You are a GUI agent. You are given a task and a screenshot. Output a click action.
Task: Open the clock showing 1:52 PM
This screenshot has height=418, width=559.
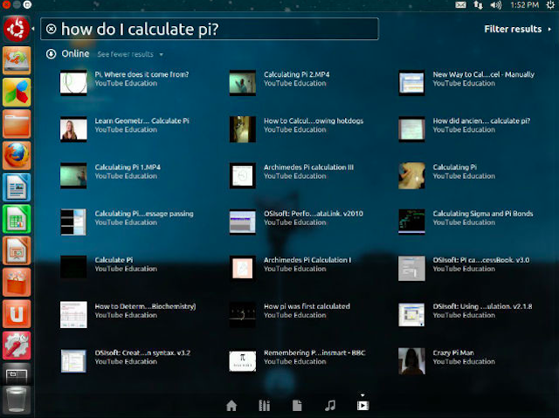524,5
